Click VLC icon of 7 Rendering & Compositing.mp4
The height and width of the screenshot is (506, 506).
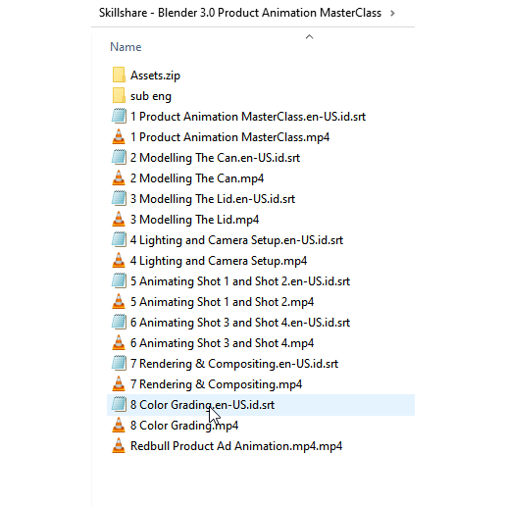click(x=119, y=384)
